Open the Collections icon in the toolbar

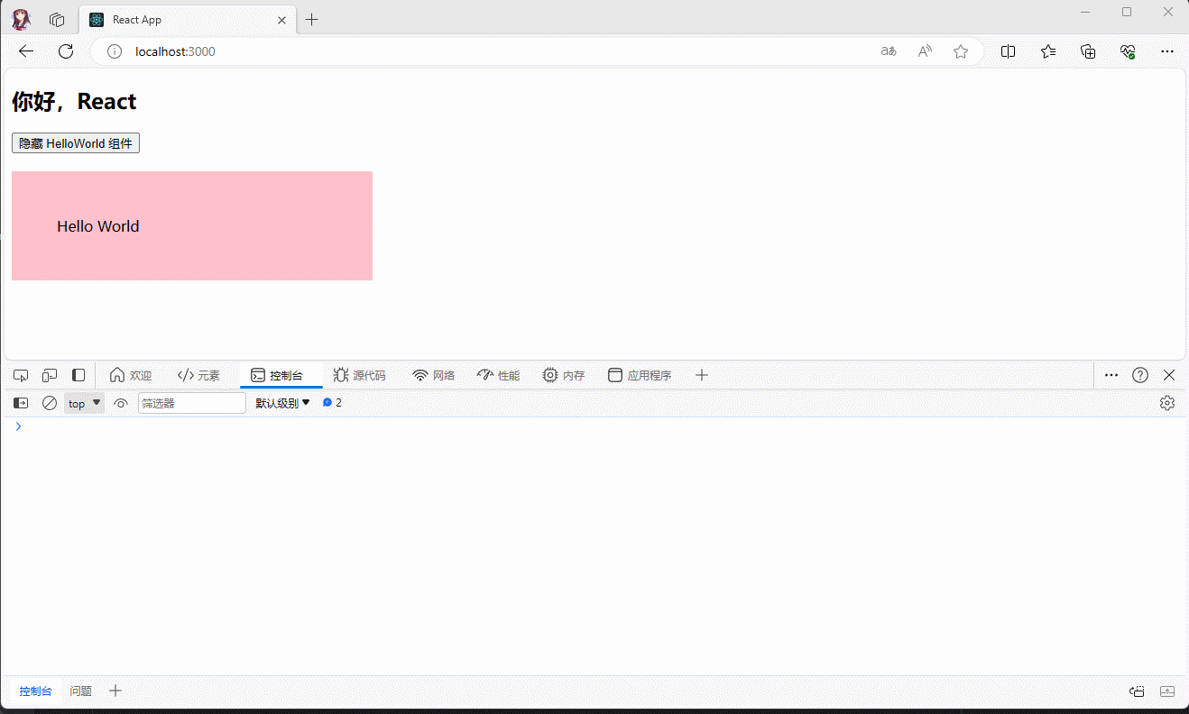tap(1088, 51)
